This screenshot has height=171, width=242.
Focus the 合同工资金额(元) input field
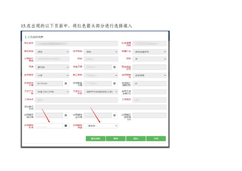(x=150, y=92)
